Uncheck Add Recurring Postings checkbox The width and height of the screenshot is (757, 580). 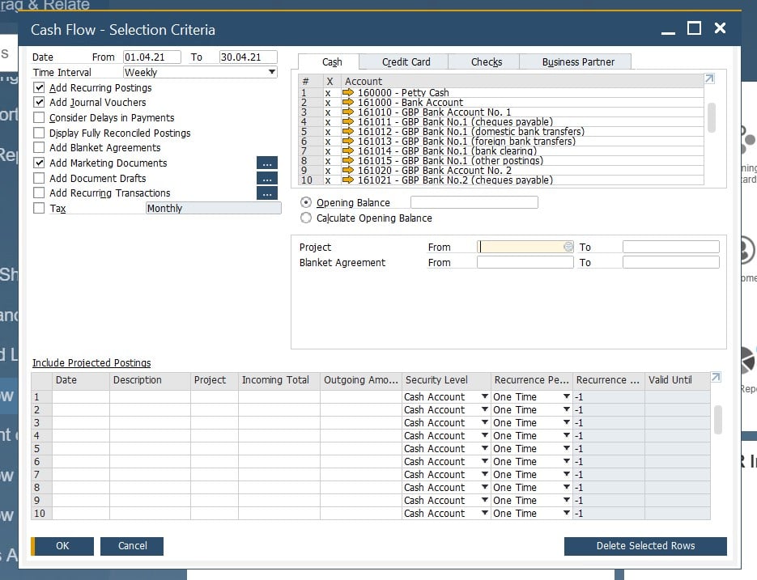pyautogui.click(x=39, y=87)
